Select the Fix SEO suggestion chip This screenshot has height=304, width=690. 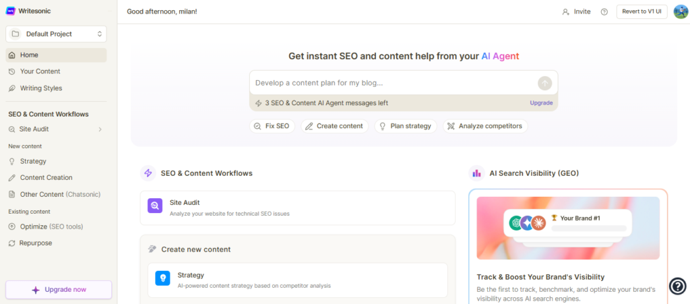click(272, 126)
